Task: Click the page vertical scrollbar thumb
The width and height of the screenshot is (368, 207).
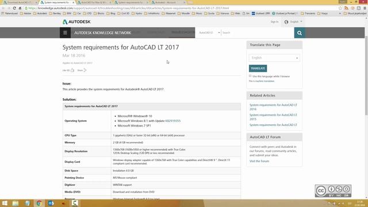Action: pos(366,75)
